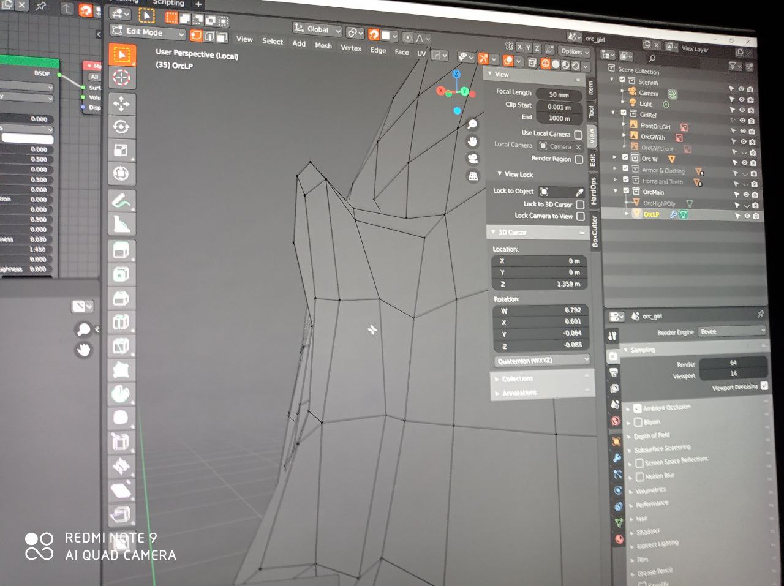Clear Local Camera with X button

coord(578,147)
